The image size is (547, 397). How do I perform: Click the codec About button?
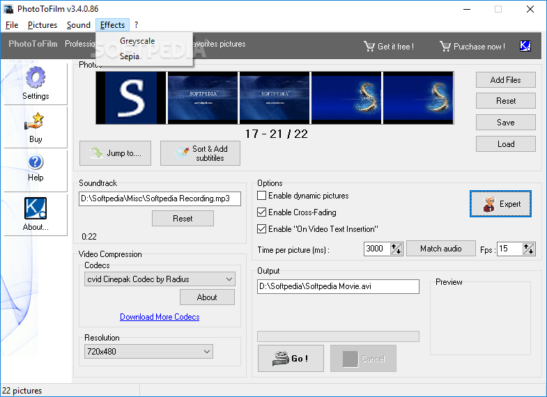pos(207,297)
